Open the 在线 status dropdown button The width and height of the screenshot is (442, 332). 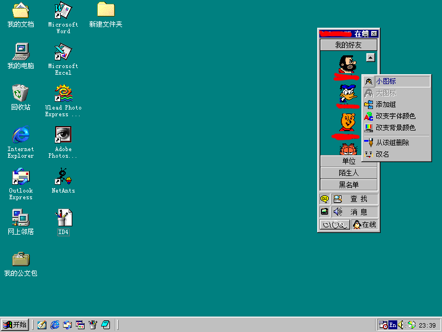pyautogui.click(x=365, y=225)
